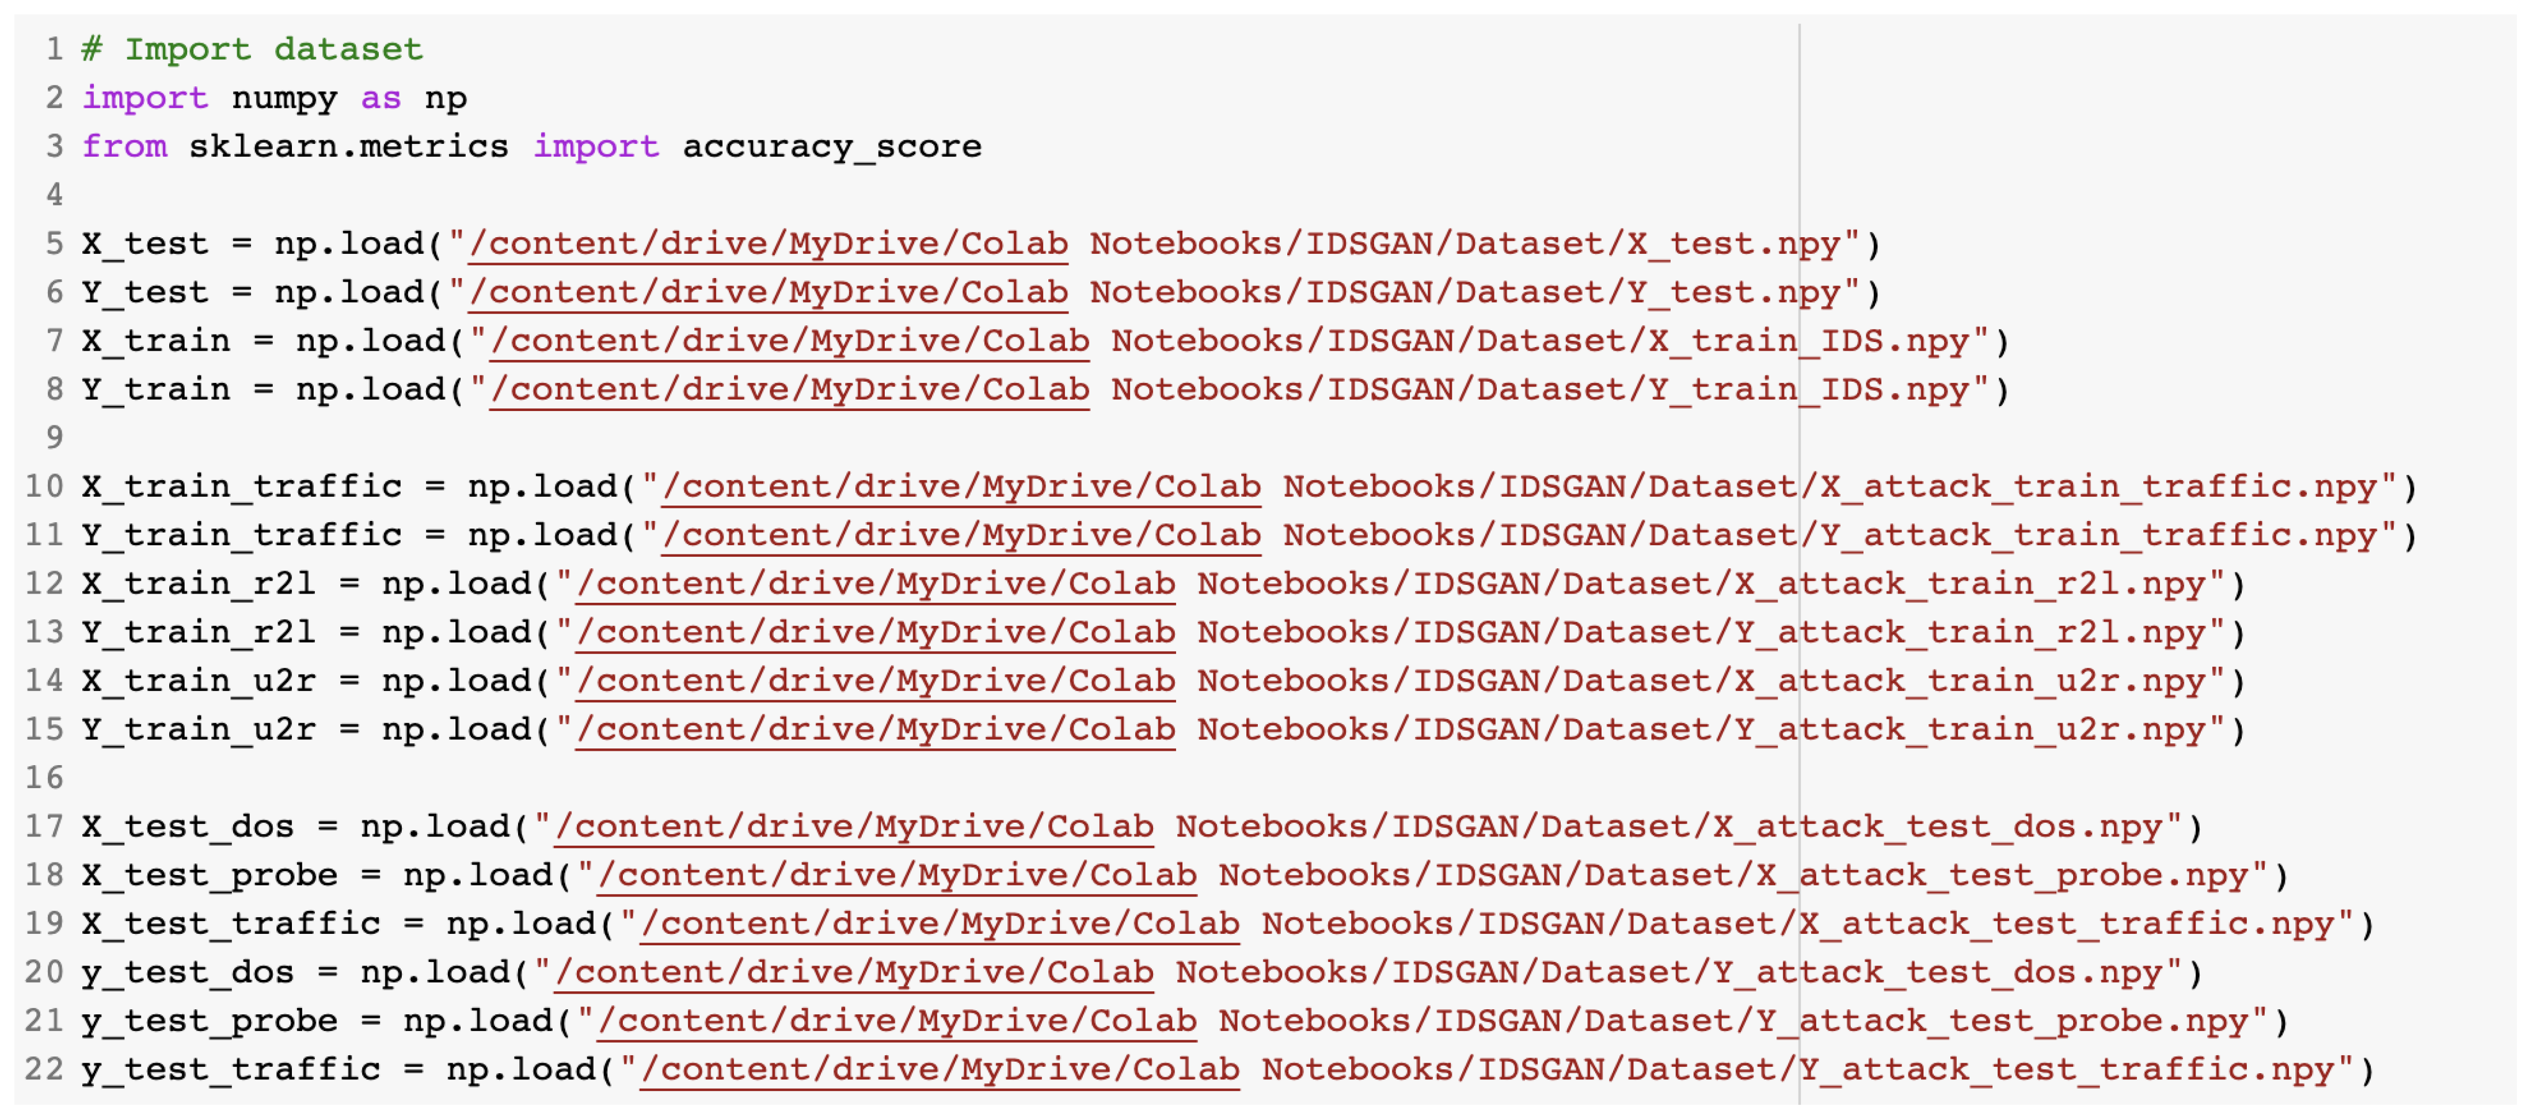2533x1114 pixels.
Task: Follow the X_attack_train_u2r.npy path link
Action: pyautogui.click(x=875, y=680)
